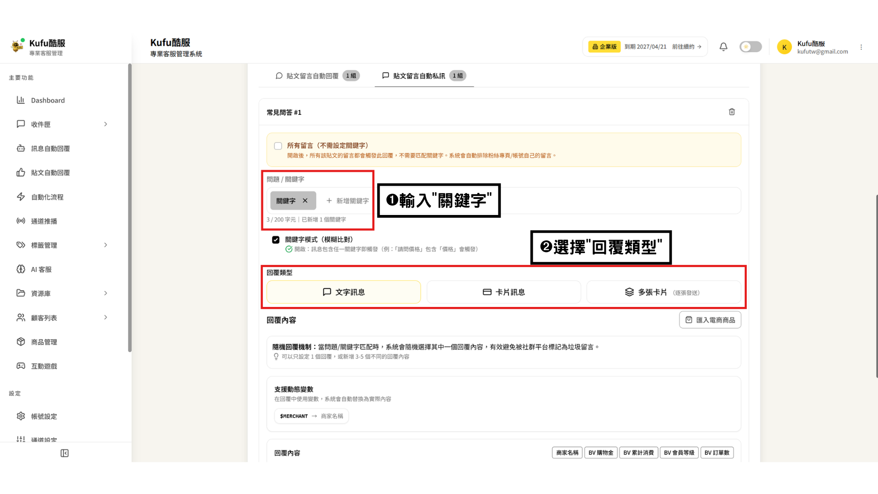Open the notifications bell
Screen dimensions: 878x494
pos(723,47)
